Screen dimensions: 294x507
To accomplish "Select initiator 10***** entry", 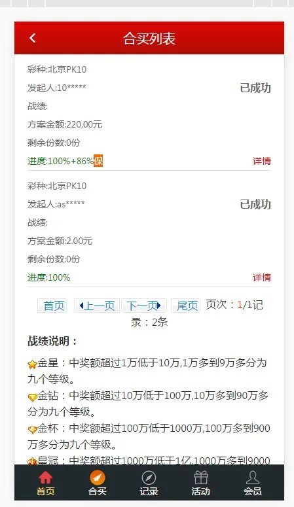I will (x=57, y=88).
